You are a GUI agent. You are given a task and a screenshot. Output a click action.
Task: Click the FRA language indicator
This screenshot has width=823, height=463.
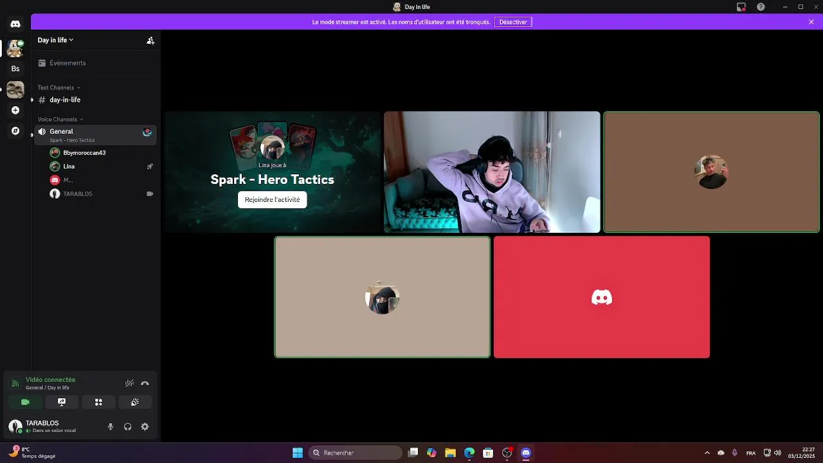pyautogui.click(x=751, y=453)
